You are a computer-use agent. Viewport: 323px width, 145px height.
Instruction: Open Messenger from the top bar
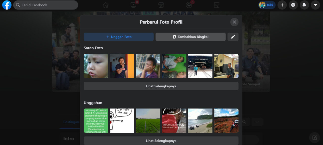pos(293,5)
